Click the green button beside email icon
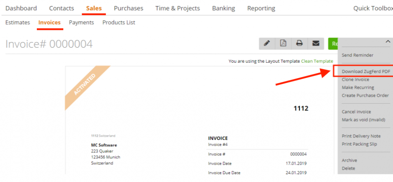This screenshot has height=182, width=393. [x=333, y=44]
